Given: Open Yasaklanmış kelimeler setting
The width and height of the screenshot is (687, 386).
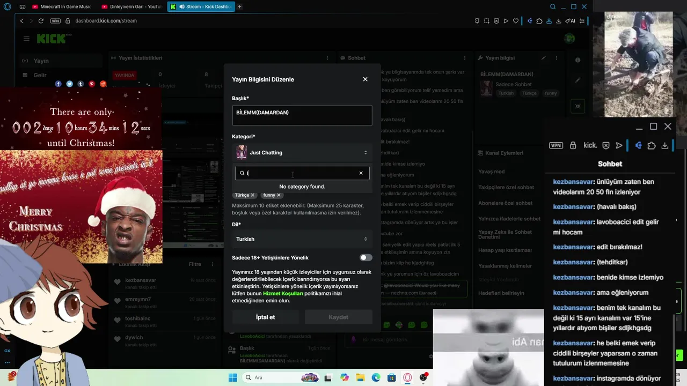Looking at the screenshot, I should coord(505,266).
